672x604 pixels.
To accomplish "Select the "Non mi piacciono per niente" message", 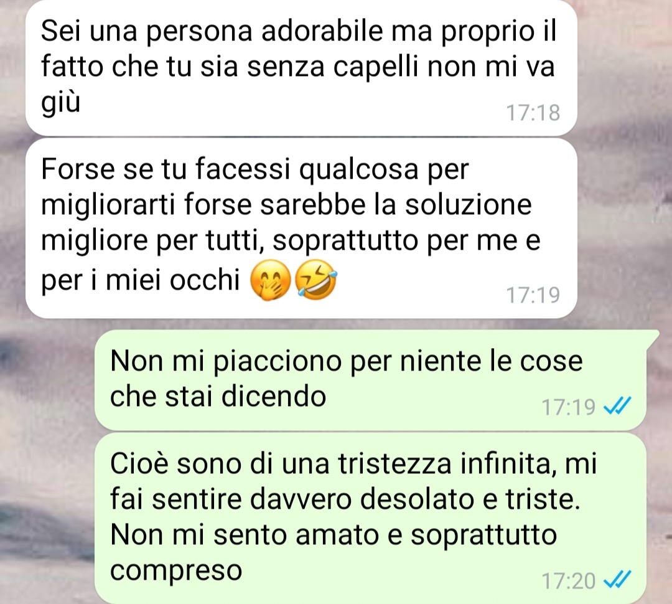I will (x=371, y=380).
